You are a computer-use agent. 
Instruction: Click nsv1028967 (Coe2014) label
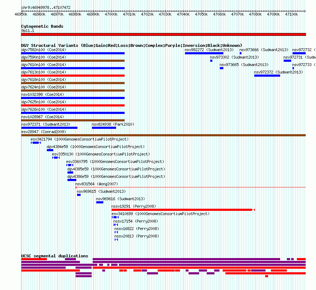point(43,117)
